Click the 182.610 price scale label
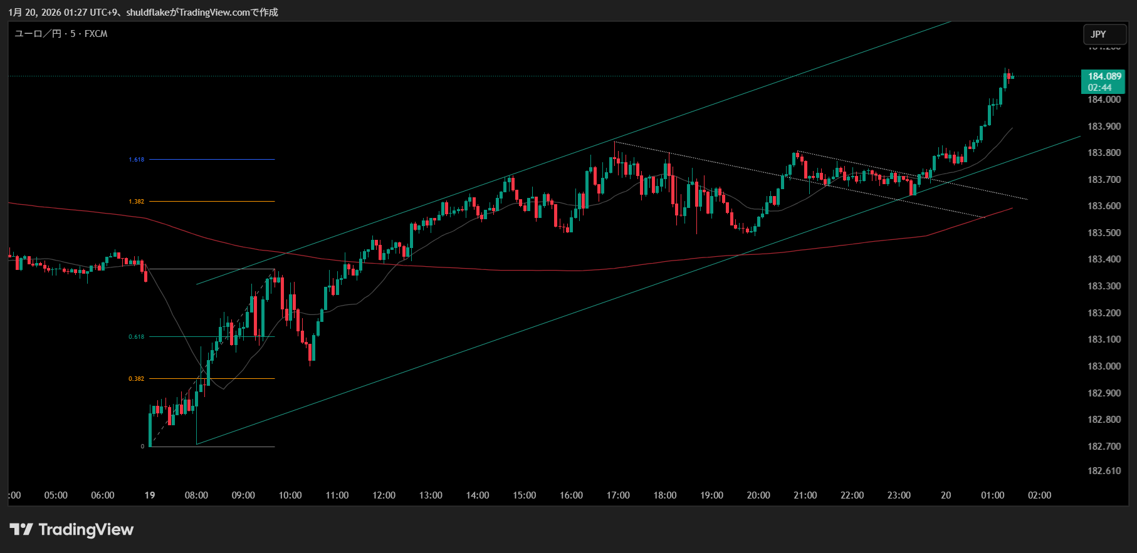Viewport: 1137px width, 553px height. (1104, 471)
